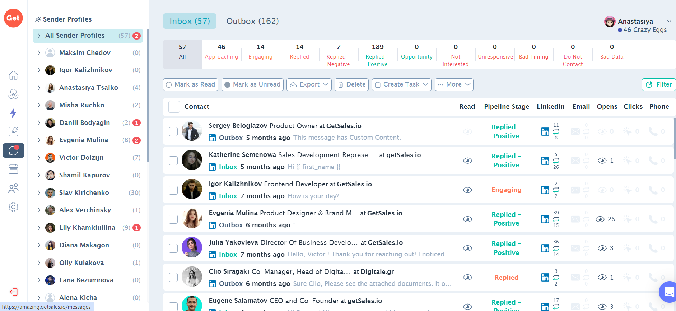Check the checkbox for Evgenia Mulina's message
This screenshot has width=676, height=311.
tap(173, 219)
